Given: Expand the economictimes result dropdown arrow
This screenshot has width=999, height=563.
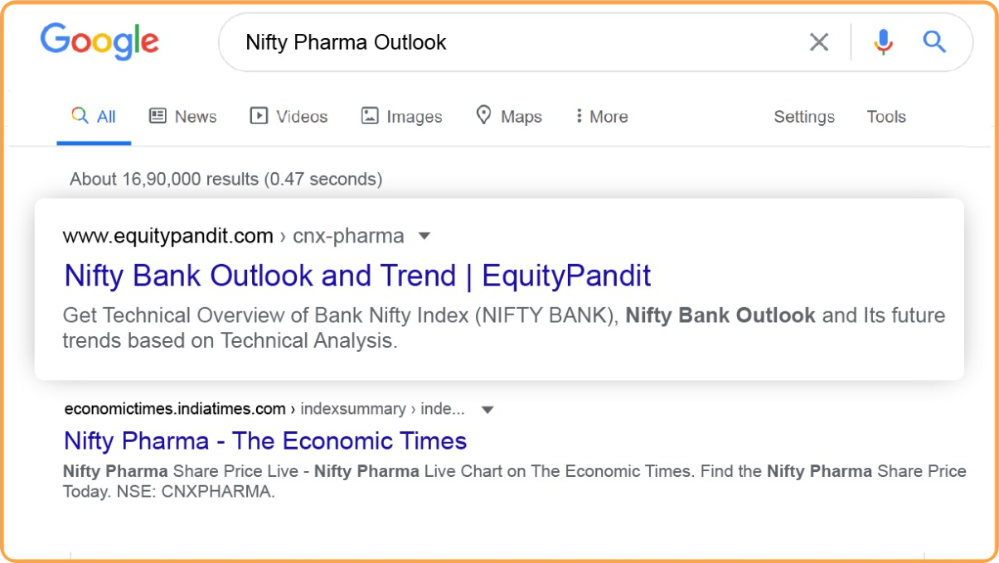Looking at the screenshot, I should 487,409.
